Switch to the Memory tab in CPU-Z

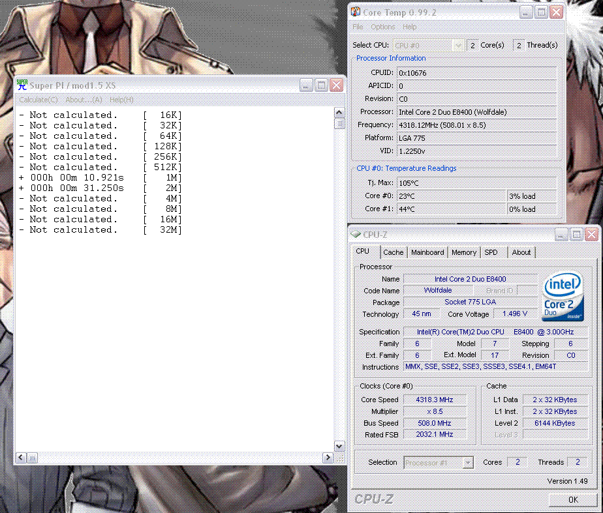click(463, 252)
